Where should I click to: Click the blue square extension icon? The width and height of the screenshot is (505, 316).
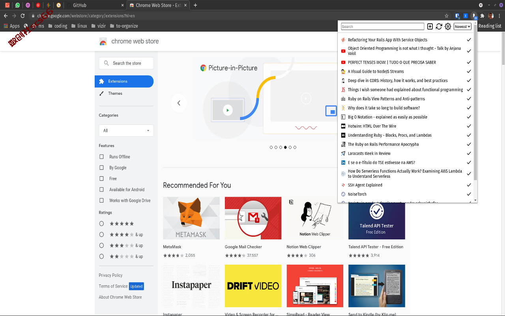(x=466, y=16)
